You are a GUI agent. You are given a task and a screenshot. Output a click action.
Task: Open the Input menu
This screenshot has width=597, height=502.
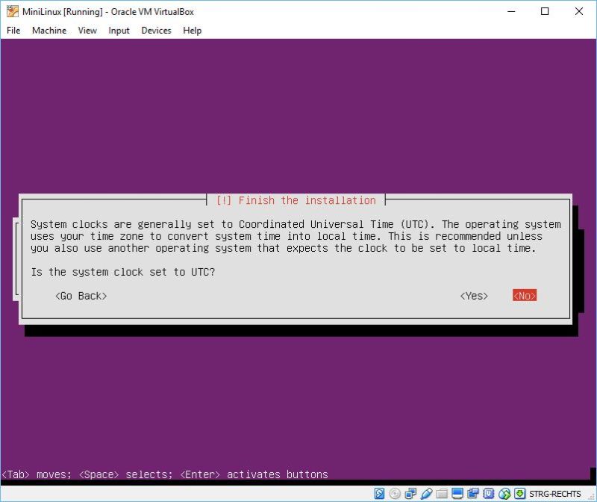pos(118,31)
